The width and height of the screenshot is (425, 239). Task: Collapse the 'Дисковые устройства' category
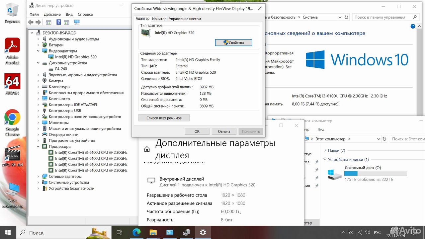[x=39, y=63]
